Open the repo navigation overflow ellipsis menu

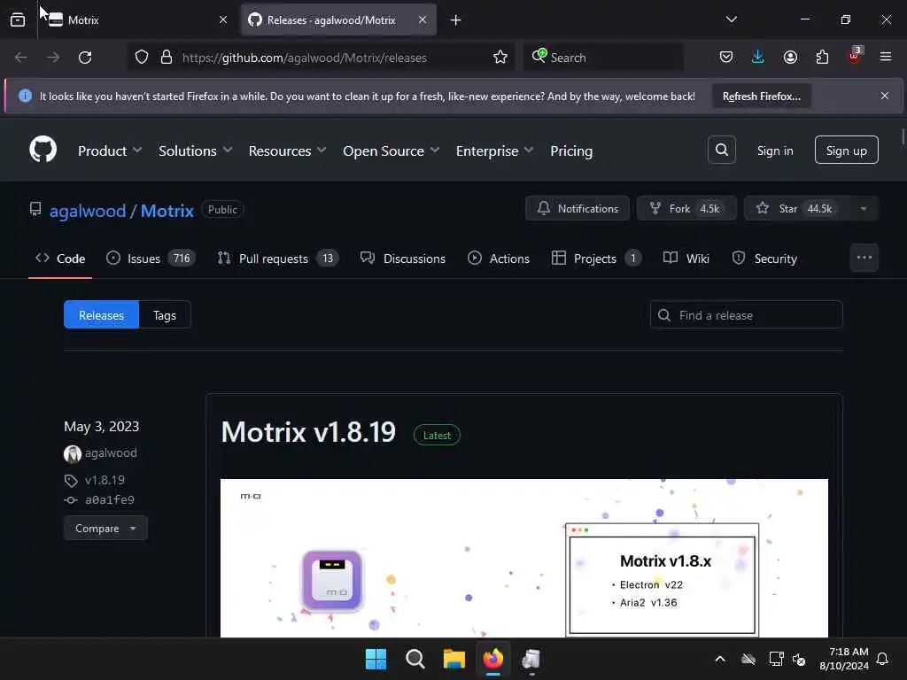864,258
